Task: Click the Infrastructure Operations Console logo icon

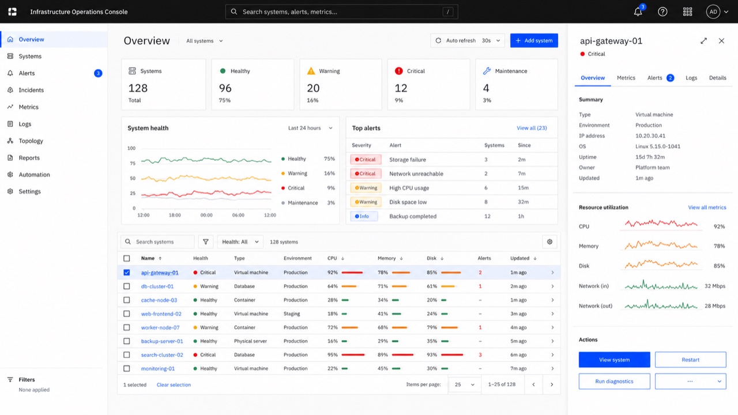Action: [x=13, y=12]
